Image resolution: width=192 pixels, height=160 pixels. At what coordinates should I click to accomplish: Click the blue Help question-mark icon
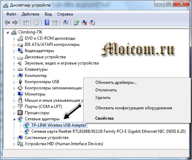[47, 22]
